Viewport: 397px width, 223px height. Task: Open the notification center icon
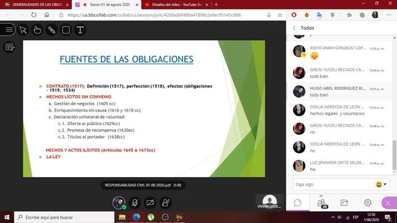coord(388,217)
